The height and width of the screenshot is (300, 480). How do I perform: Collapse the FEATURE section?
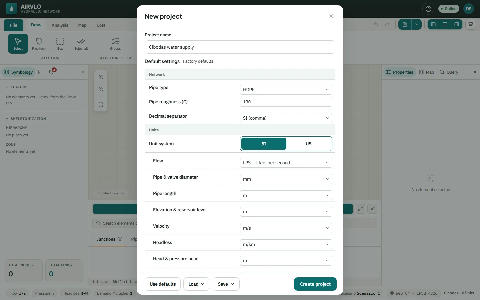pyautogui.click(x=17, y=87)
